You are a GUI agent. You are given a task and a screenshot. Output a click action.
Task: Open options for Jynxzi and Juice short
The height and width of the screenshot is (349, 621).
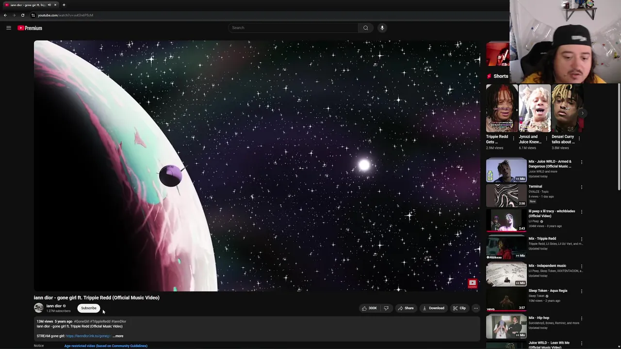pyautogui.click(x=547, y=138)
